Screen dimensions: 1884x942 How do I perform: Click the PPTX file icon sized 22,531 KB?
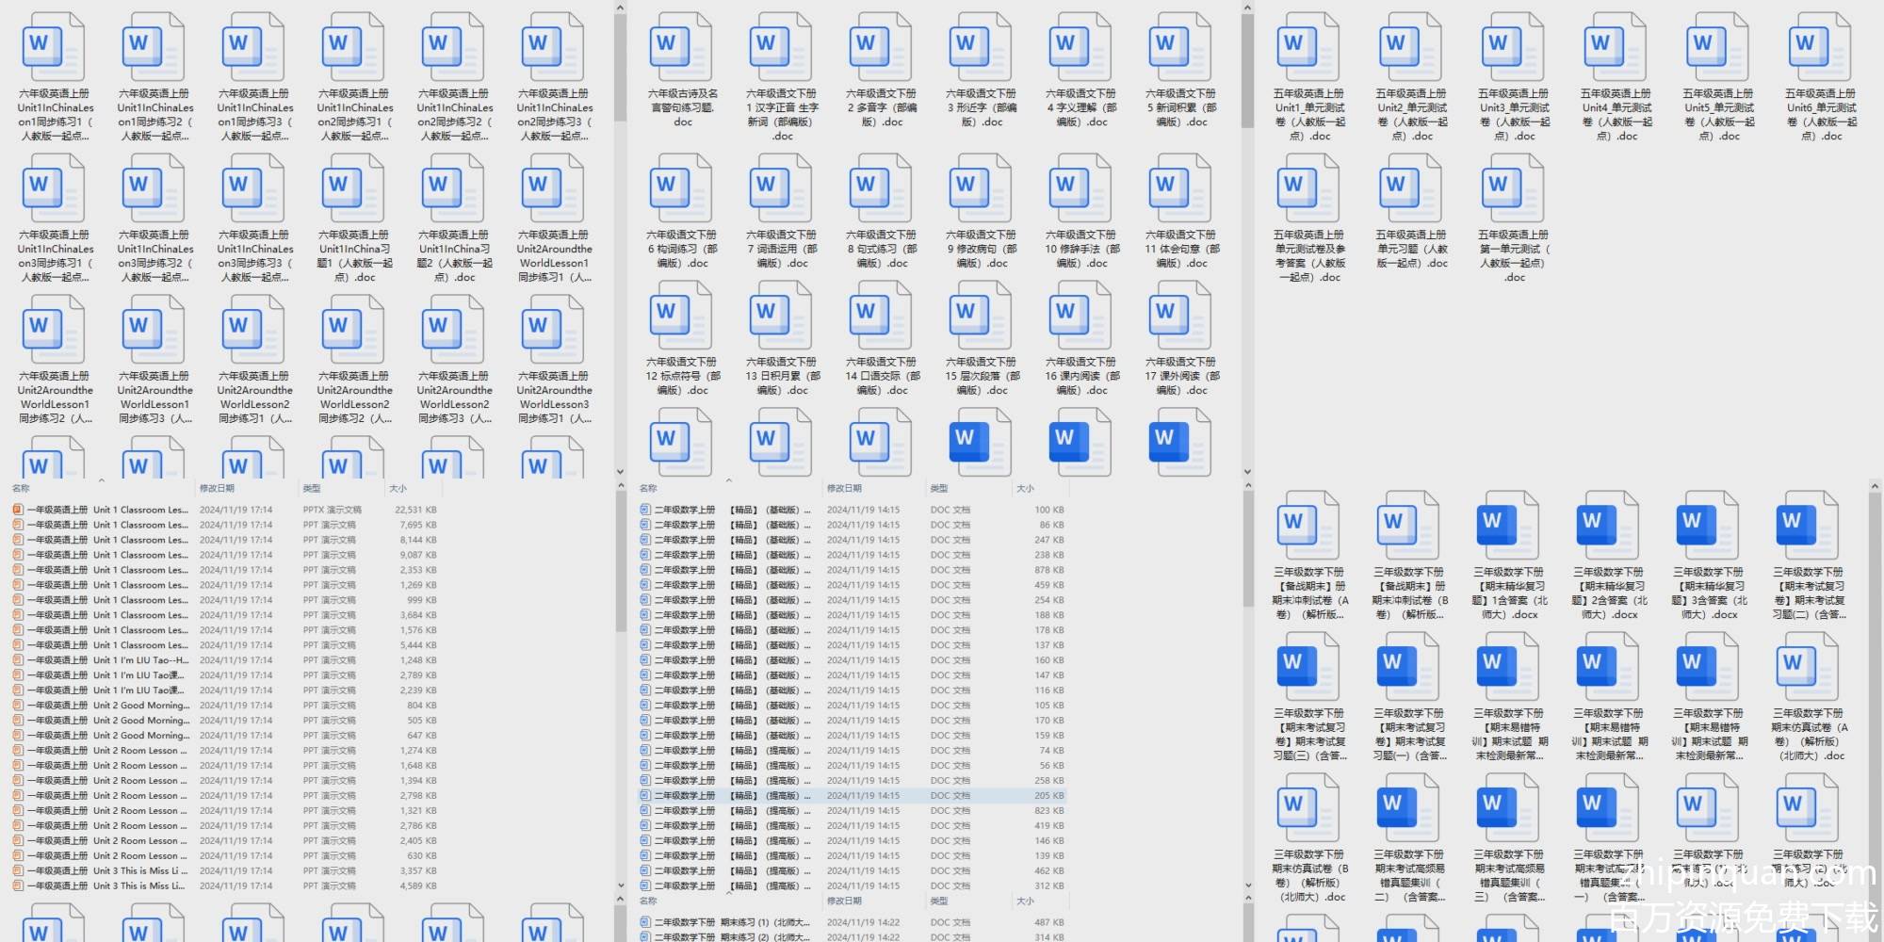(x=18, y=510)
